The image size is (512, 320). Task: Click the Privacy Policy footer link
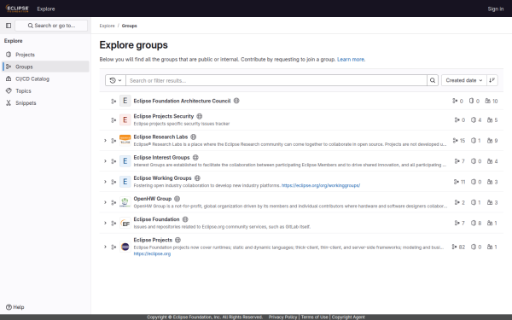point(282,317)
